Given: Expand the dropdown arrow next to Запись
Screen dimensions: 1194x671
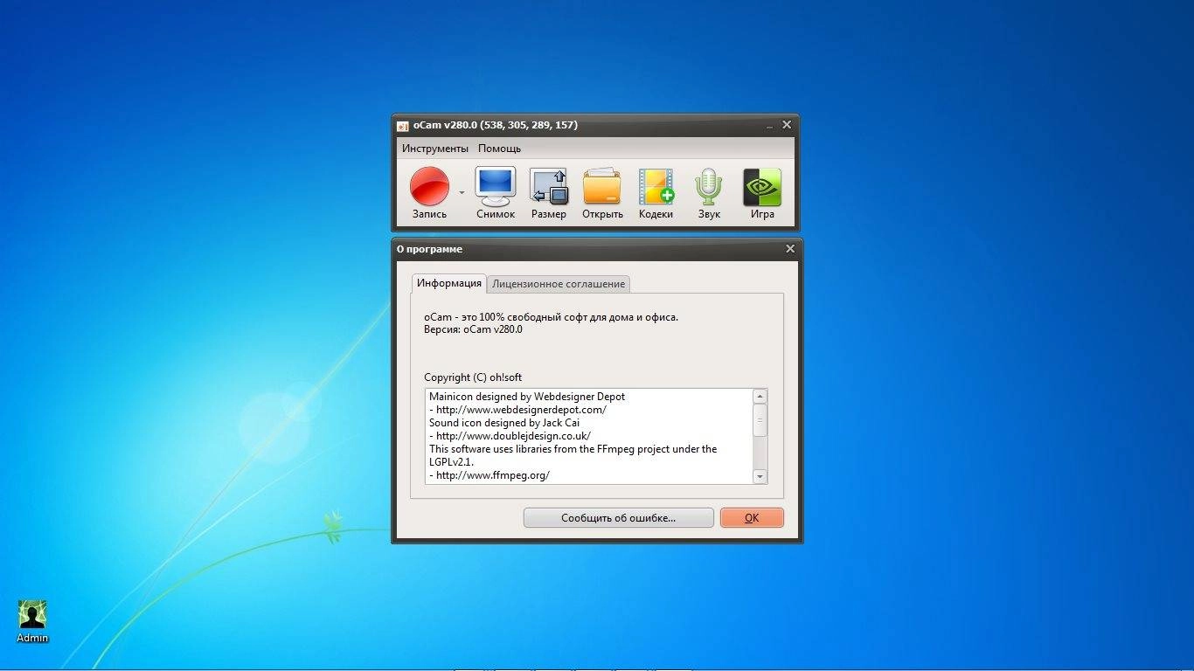Looking at the screenshot, I should (462, 192).
